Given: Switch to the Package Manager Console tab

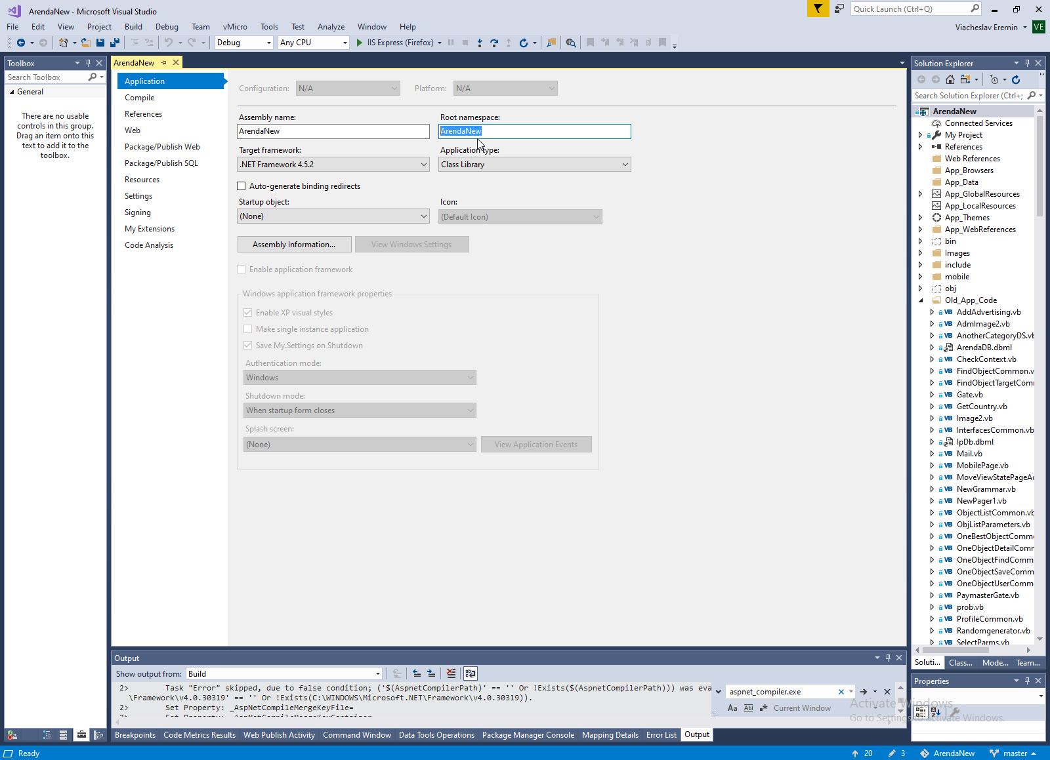Looking at the screenshot, I should tap(528, 735).
